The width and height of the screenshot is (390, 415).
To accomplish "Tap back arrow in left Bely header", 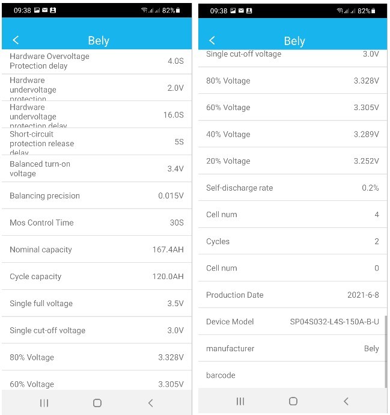I will click(16, 40).
